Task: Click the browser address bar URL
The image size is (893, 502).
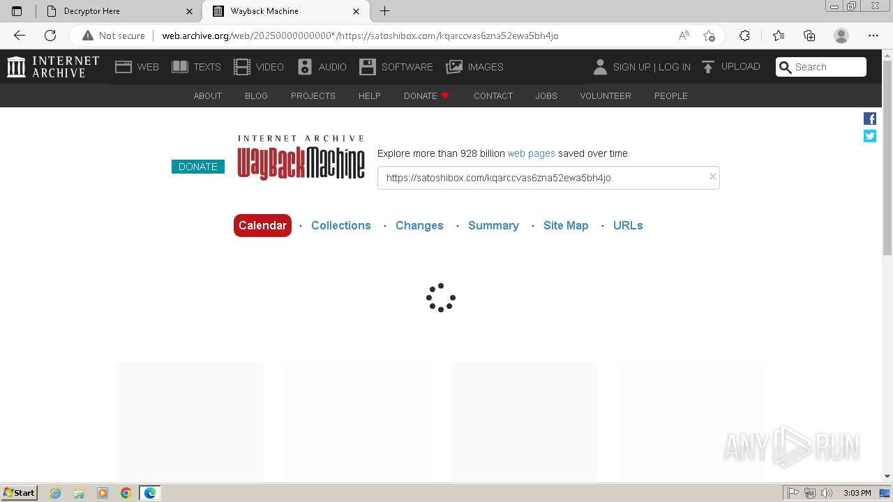Action: tap(360, 36)
